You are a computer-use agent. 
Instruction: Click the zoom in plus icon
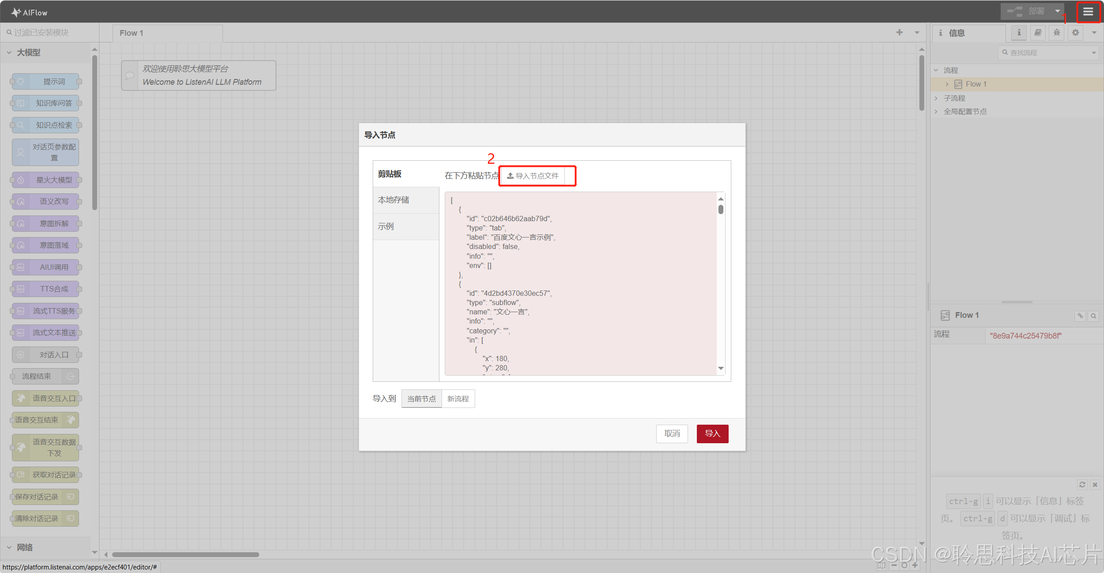click(x=915, y=565)
